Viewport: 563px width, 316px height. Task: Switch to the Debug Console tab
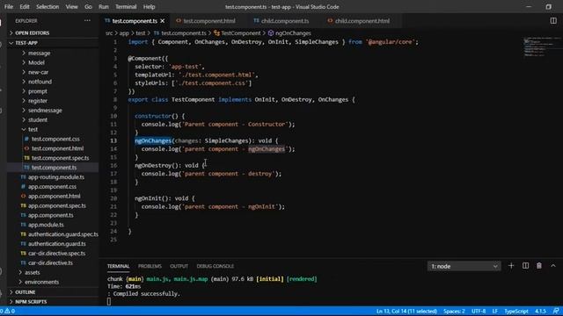tap(215, 266)
